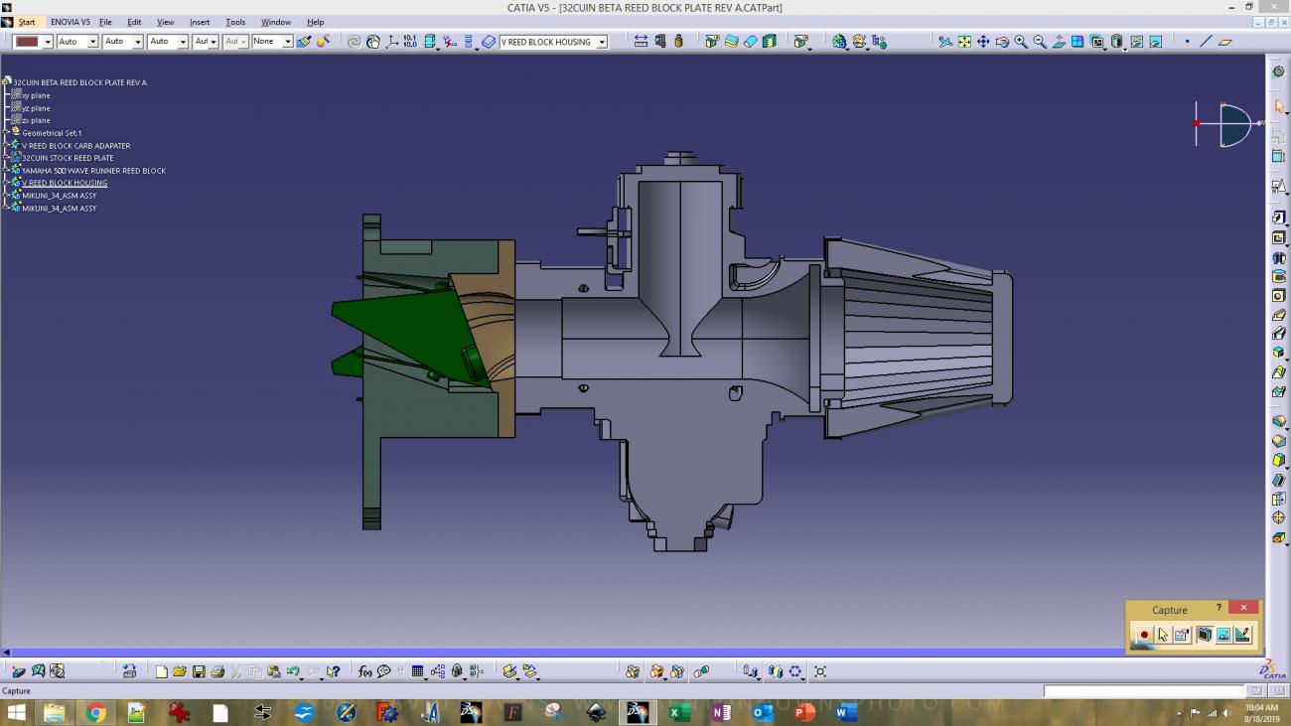This screenshot has height=726, width=1291.
Task: Open the Window menu
Action: (x=276, y=22)
